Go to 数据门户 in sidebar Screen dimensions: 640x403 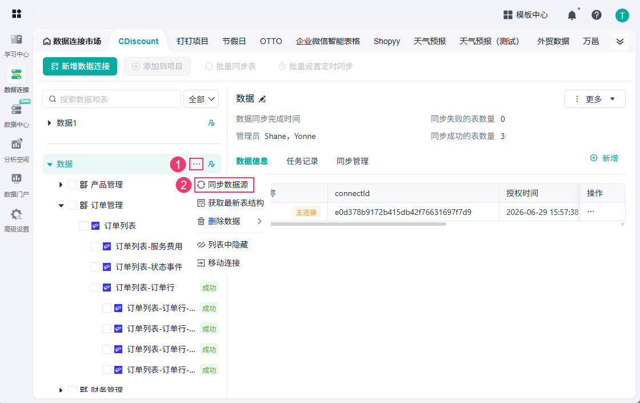(17, 185)
